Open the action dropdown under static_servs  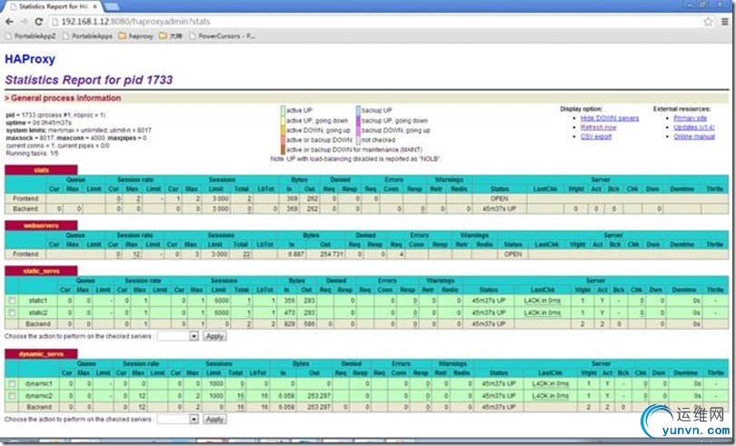(x=177, y=335)
